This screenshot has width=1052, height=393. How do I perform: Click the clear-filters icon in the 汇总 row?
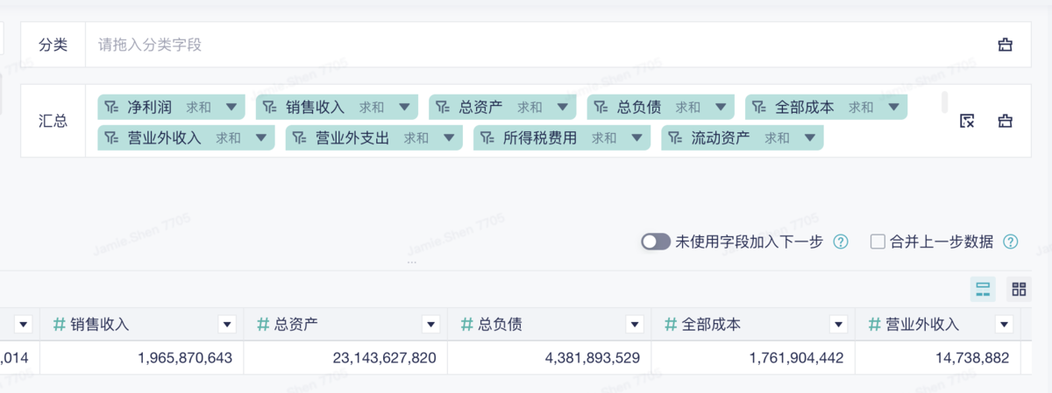tap(967, 122)
